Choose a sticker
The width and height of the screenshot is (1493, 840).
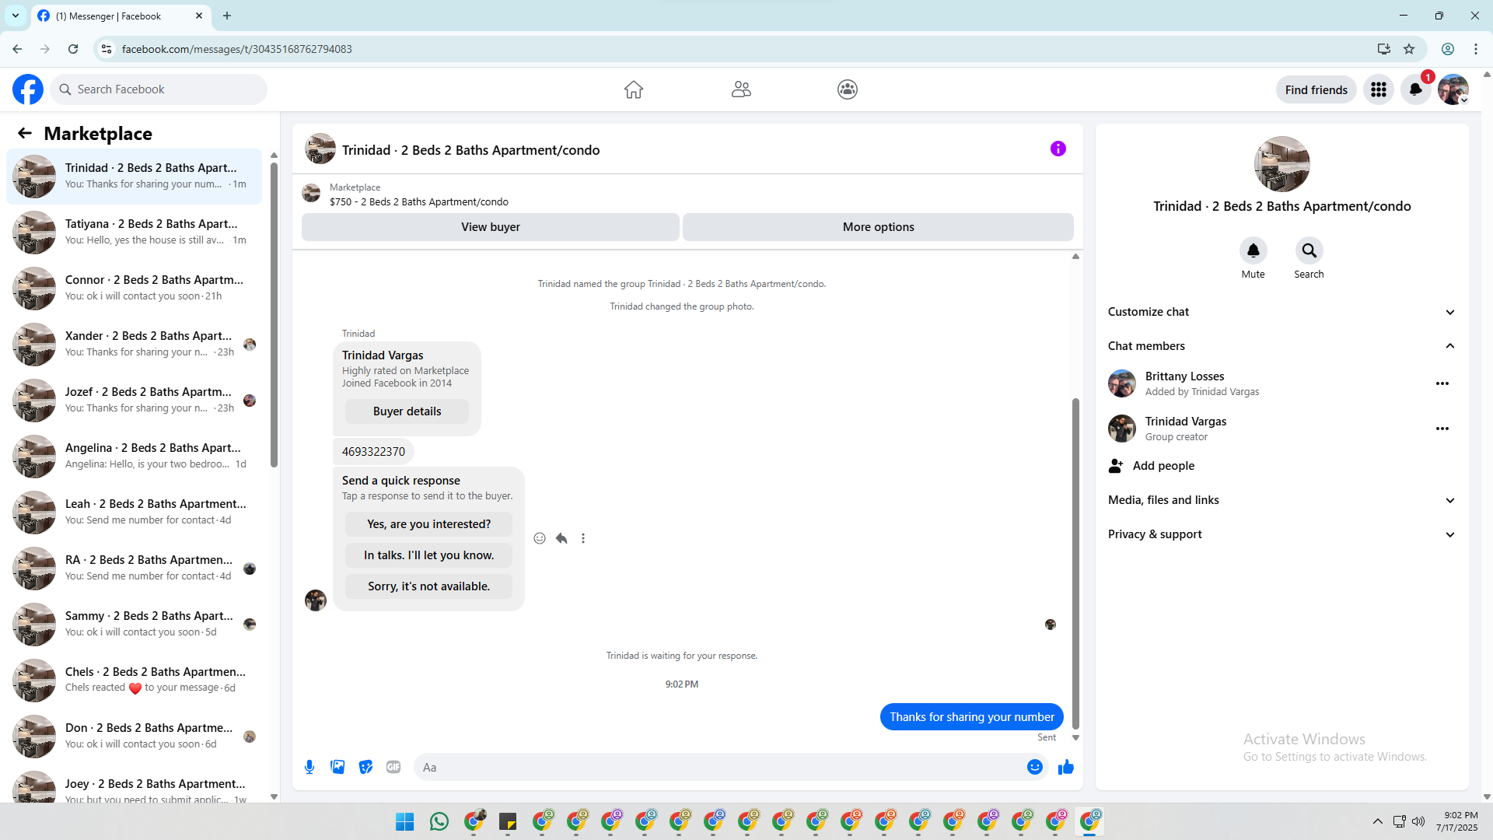click(365, 767)
